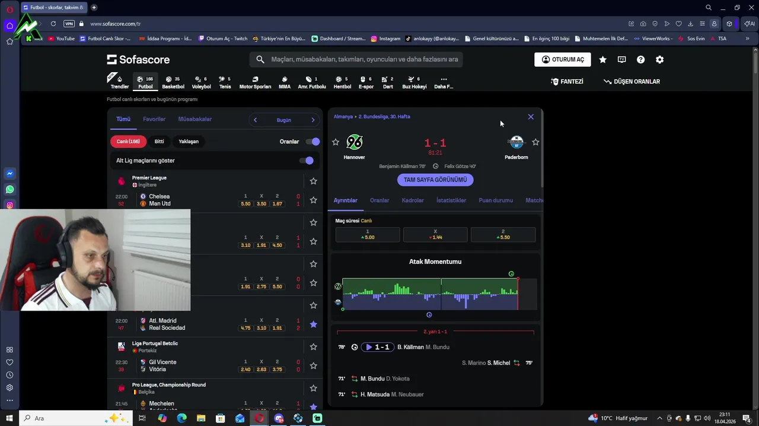Open the Tenis sport category
The width and height of the screenshot is (759, 426).
coord(225,82)
